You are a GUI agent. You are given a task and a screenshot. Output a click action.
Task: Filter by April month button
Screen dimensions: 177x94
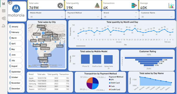click(16, 44)
